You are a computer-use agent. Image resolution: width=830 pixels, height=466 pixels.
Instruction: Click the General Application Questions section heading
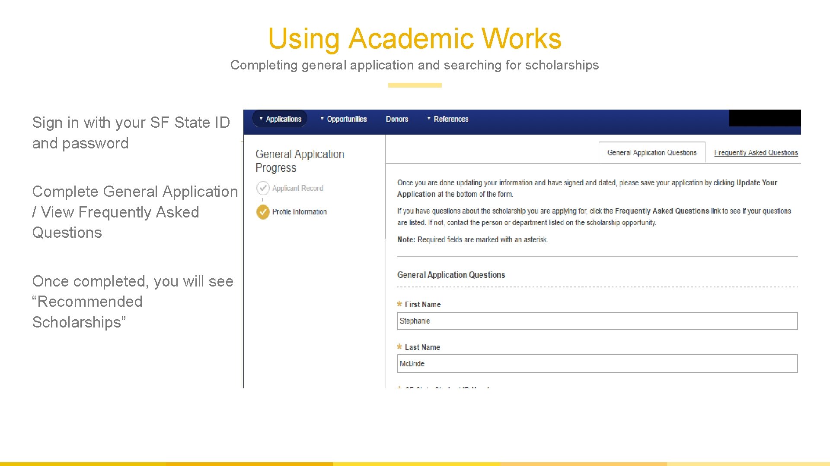coord(451,275)
